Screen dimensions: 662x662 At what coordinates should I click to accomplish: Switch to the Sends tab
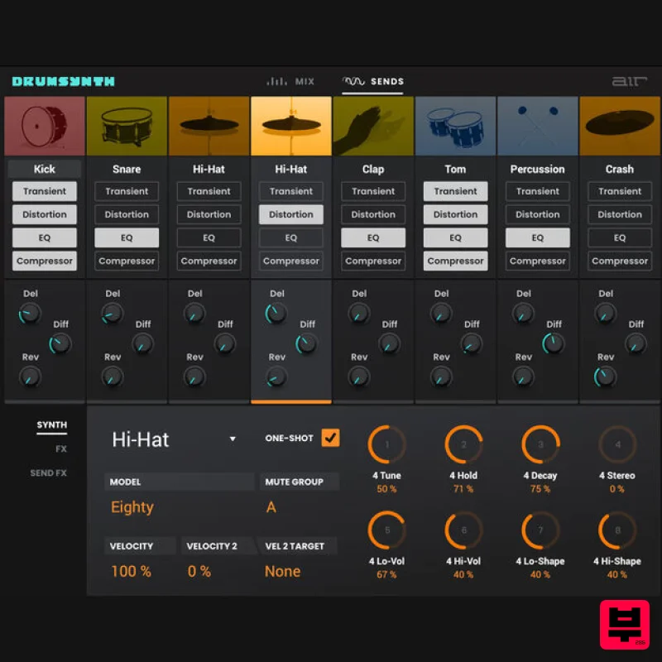pos(373,81)
